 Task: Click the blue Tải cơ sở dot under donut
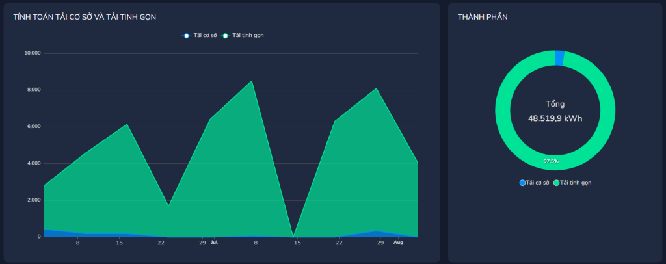click(x=522, y=183)
